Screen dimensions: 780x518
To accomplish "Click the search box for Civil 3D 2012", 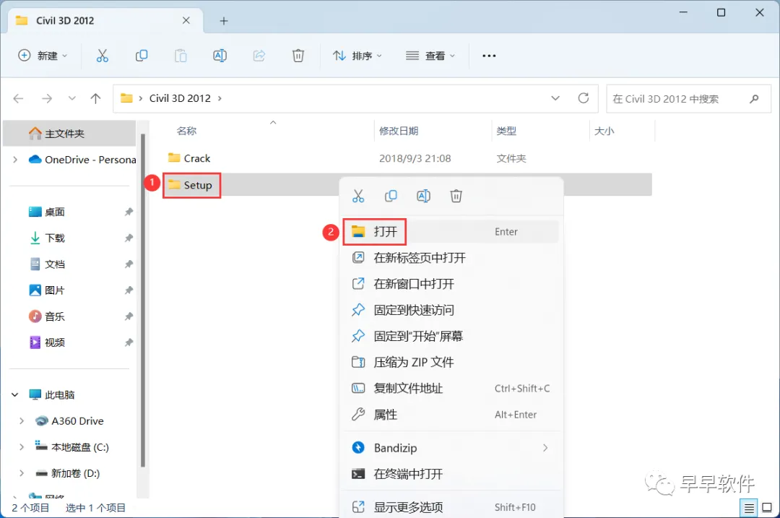I will pyautogui.click(x=688, y=98).
